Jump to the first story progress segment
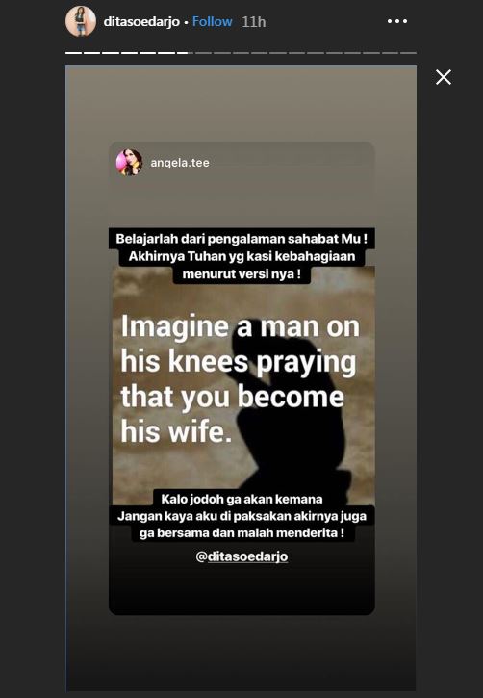Viewport: 483px width, 698px height. click(x=74, y=53)
